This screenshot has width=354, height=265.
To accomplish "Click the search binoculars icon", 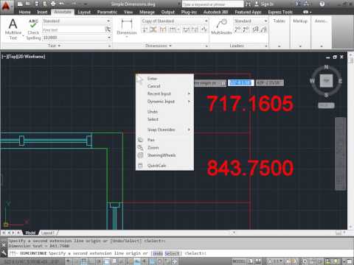I will click(249, 4).
